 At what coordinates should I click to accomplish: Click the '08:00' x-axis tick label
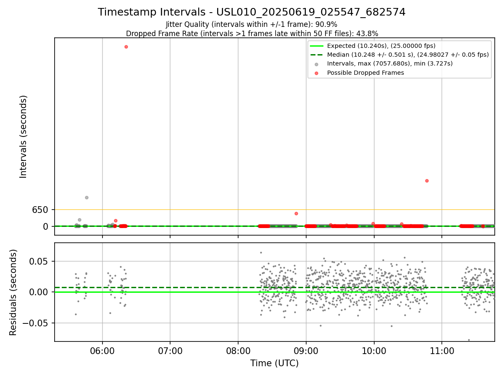click(238, 350)
